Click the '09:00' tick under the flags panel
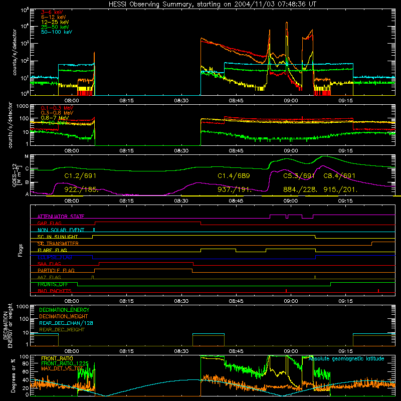Viewport: 401px width, 401px height. point(291,301)
